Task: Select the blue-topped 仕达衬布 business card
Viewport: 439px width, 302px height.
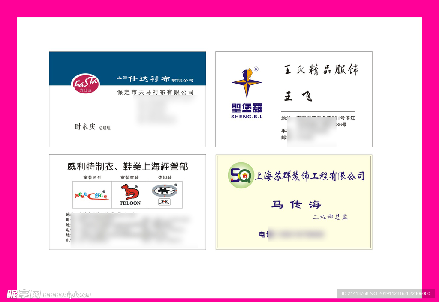Action: 127,99
